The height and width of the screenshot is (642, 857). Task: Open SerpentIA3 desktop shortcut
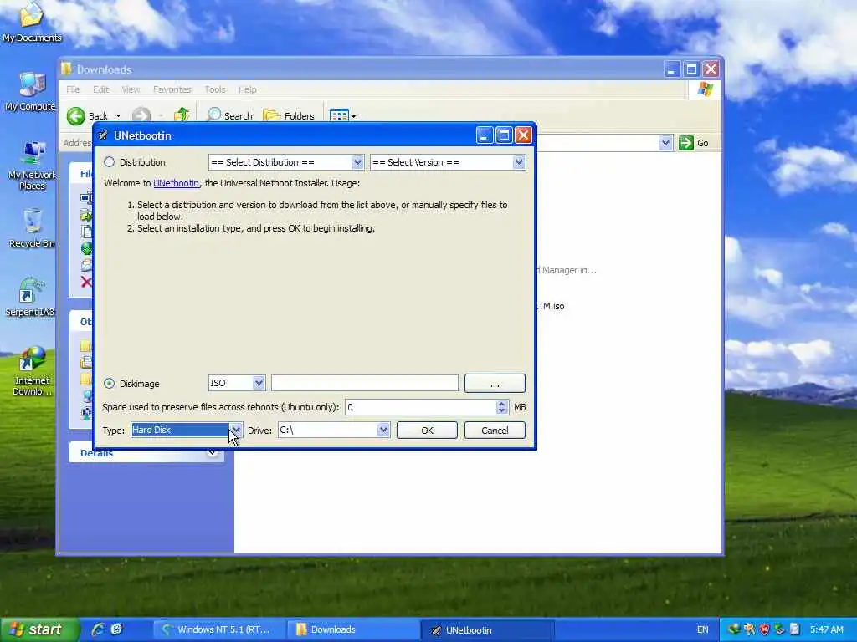[31, 298]
